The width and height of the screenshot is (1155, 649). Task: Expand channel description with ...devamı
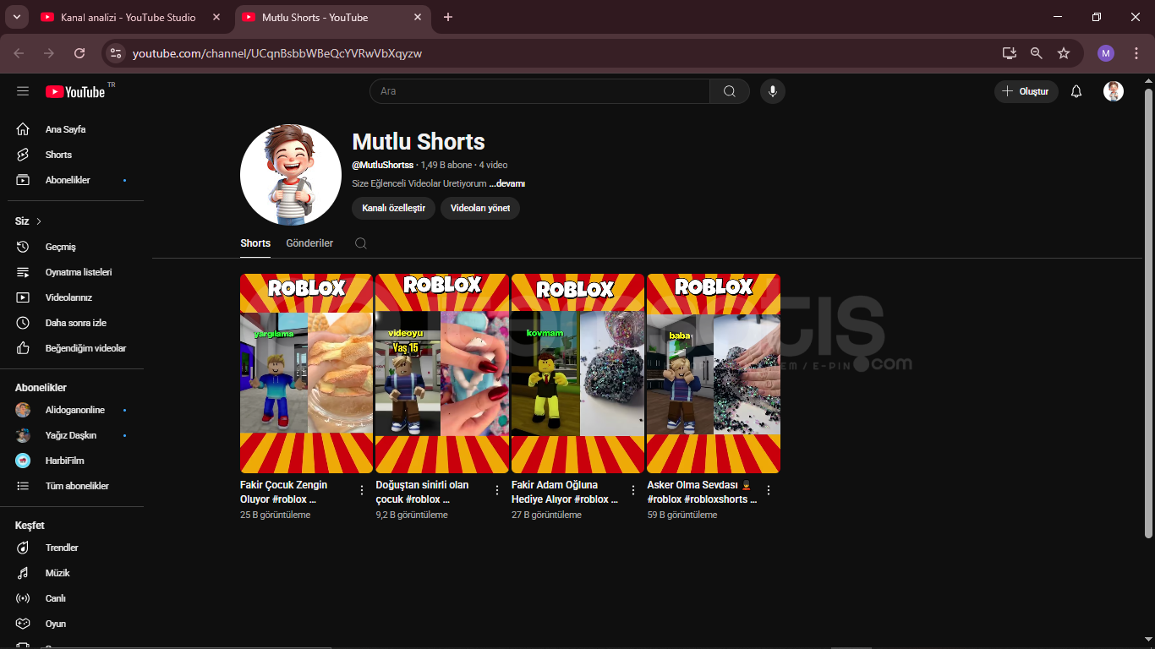click(x=507, y=183)
